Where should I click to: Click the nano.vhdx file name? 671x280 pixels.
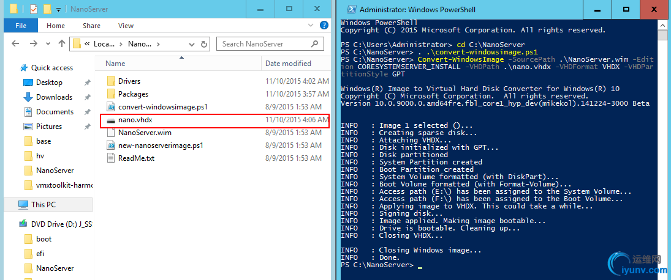point(135,120)
